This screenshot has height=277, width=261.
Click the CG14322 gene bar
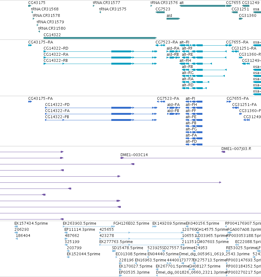pyautogui.click(x=100, y=38)
